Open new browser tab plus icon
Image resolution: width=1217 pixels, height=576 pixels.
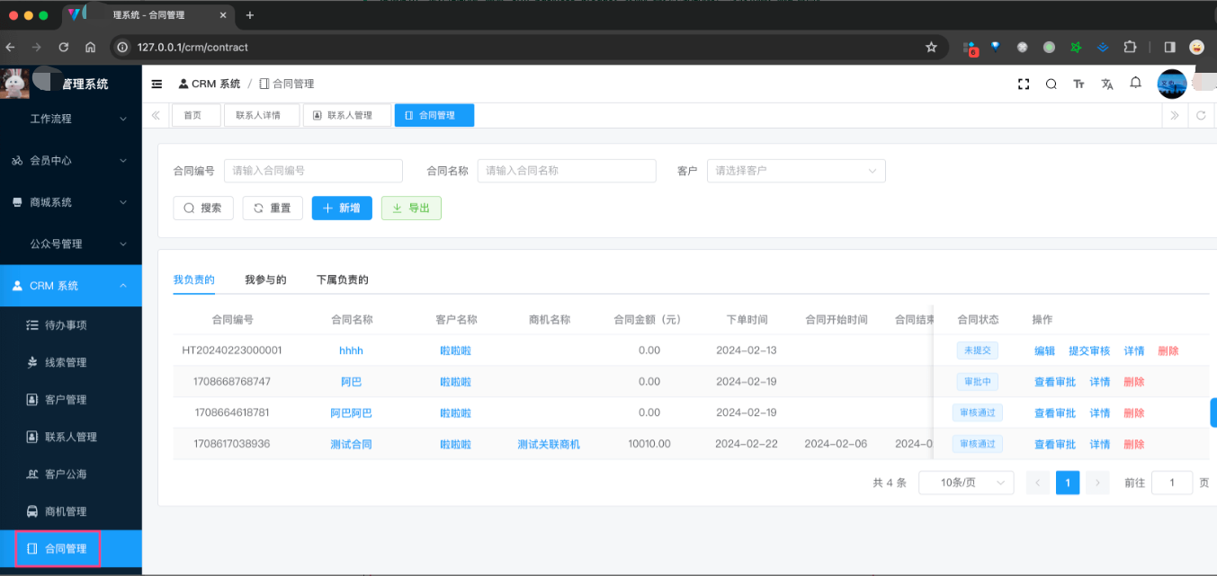(250, 15)
